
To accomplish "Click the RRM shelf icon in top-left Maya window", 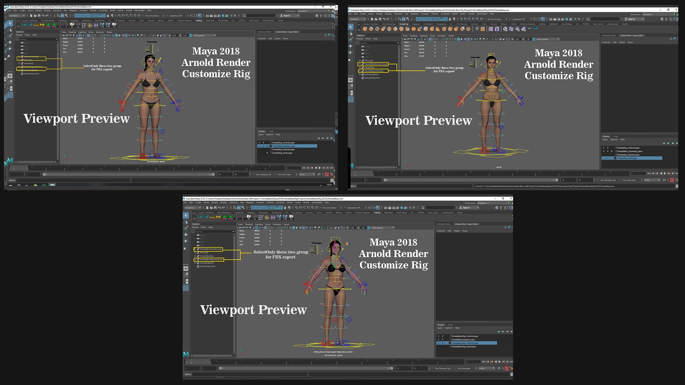I will (x=48, y=26).
